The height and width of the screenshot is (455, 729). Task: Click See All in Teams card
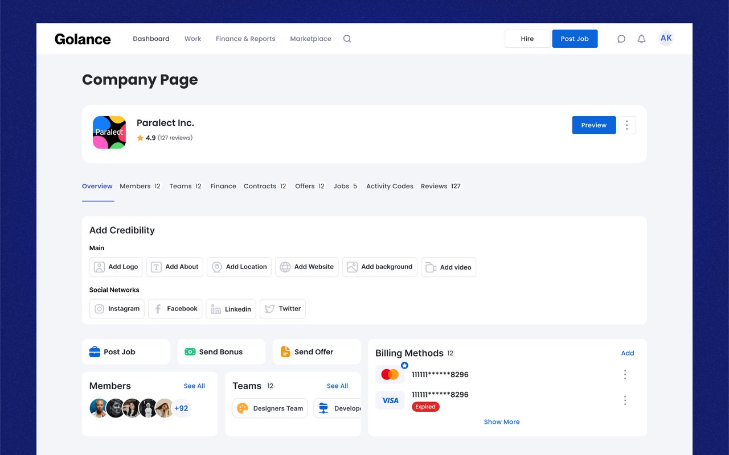pos(337,386)
